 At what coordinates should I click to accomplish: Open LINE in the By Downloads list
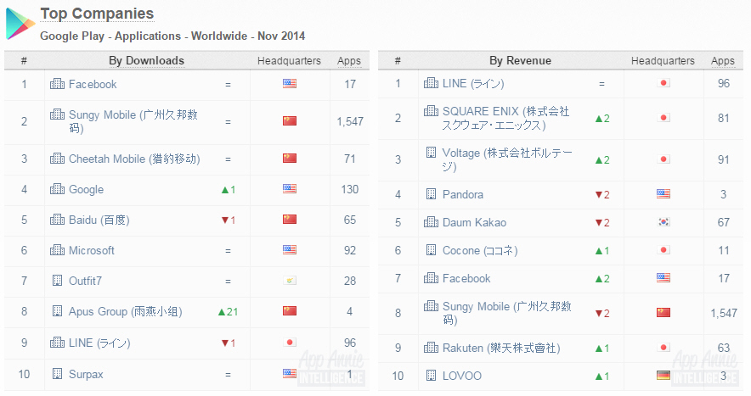click(99, 343)
